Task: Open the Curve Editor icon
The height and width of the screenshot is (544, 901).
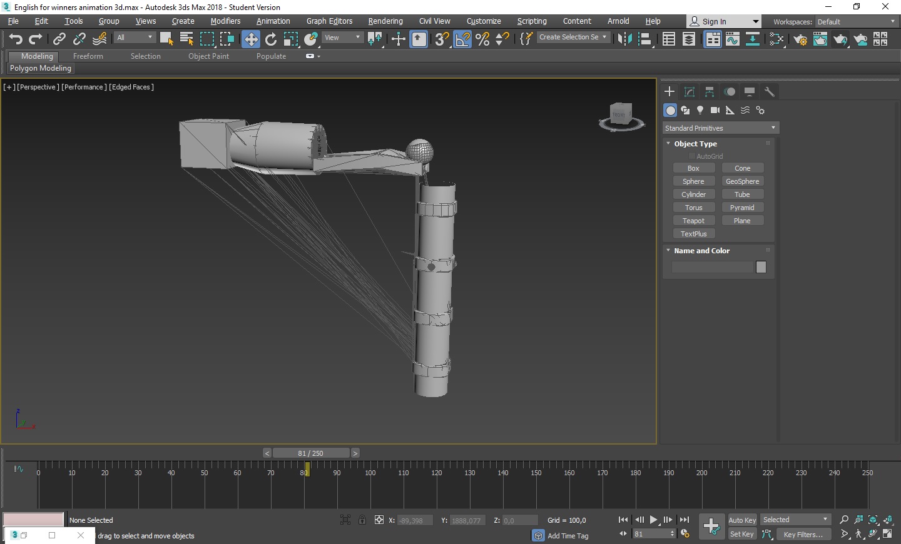Action: point(733,39)
